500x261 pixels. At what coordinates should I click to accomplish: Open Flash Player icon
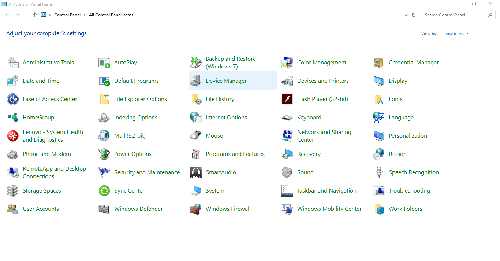[287, 99]
